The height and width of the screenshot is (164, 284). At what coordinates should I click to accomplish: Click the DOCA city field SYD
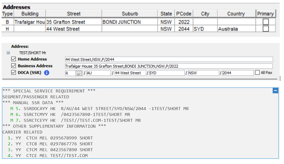pyautogui.click(x=167, y=73)
